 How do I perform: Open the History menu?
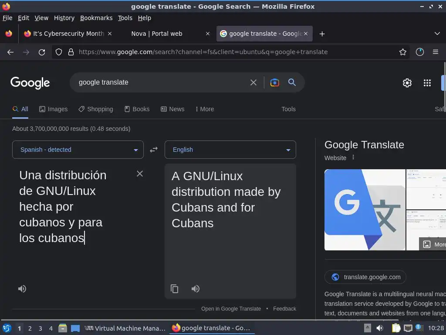(64, 18)
